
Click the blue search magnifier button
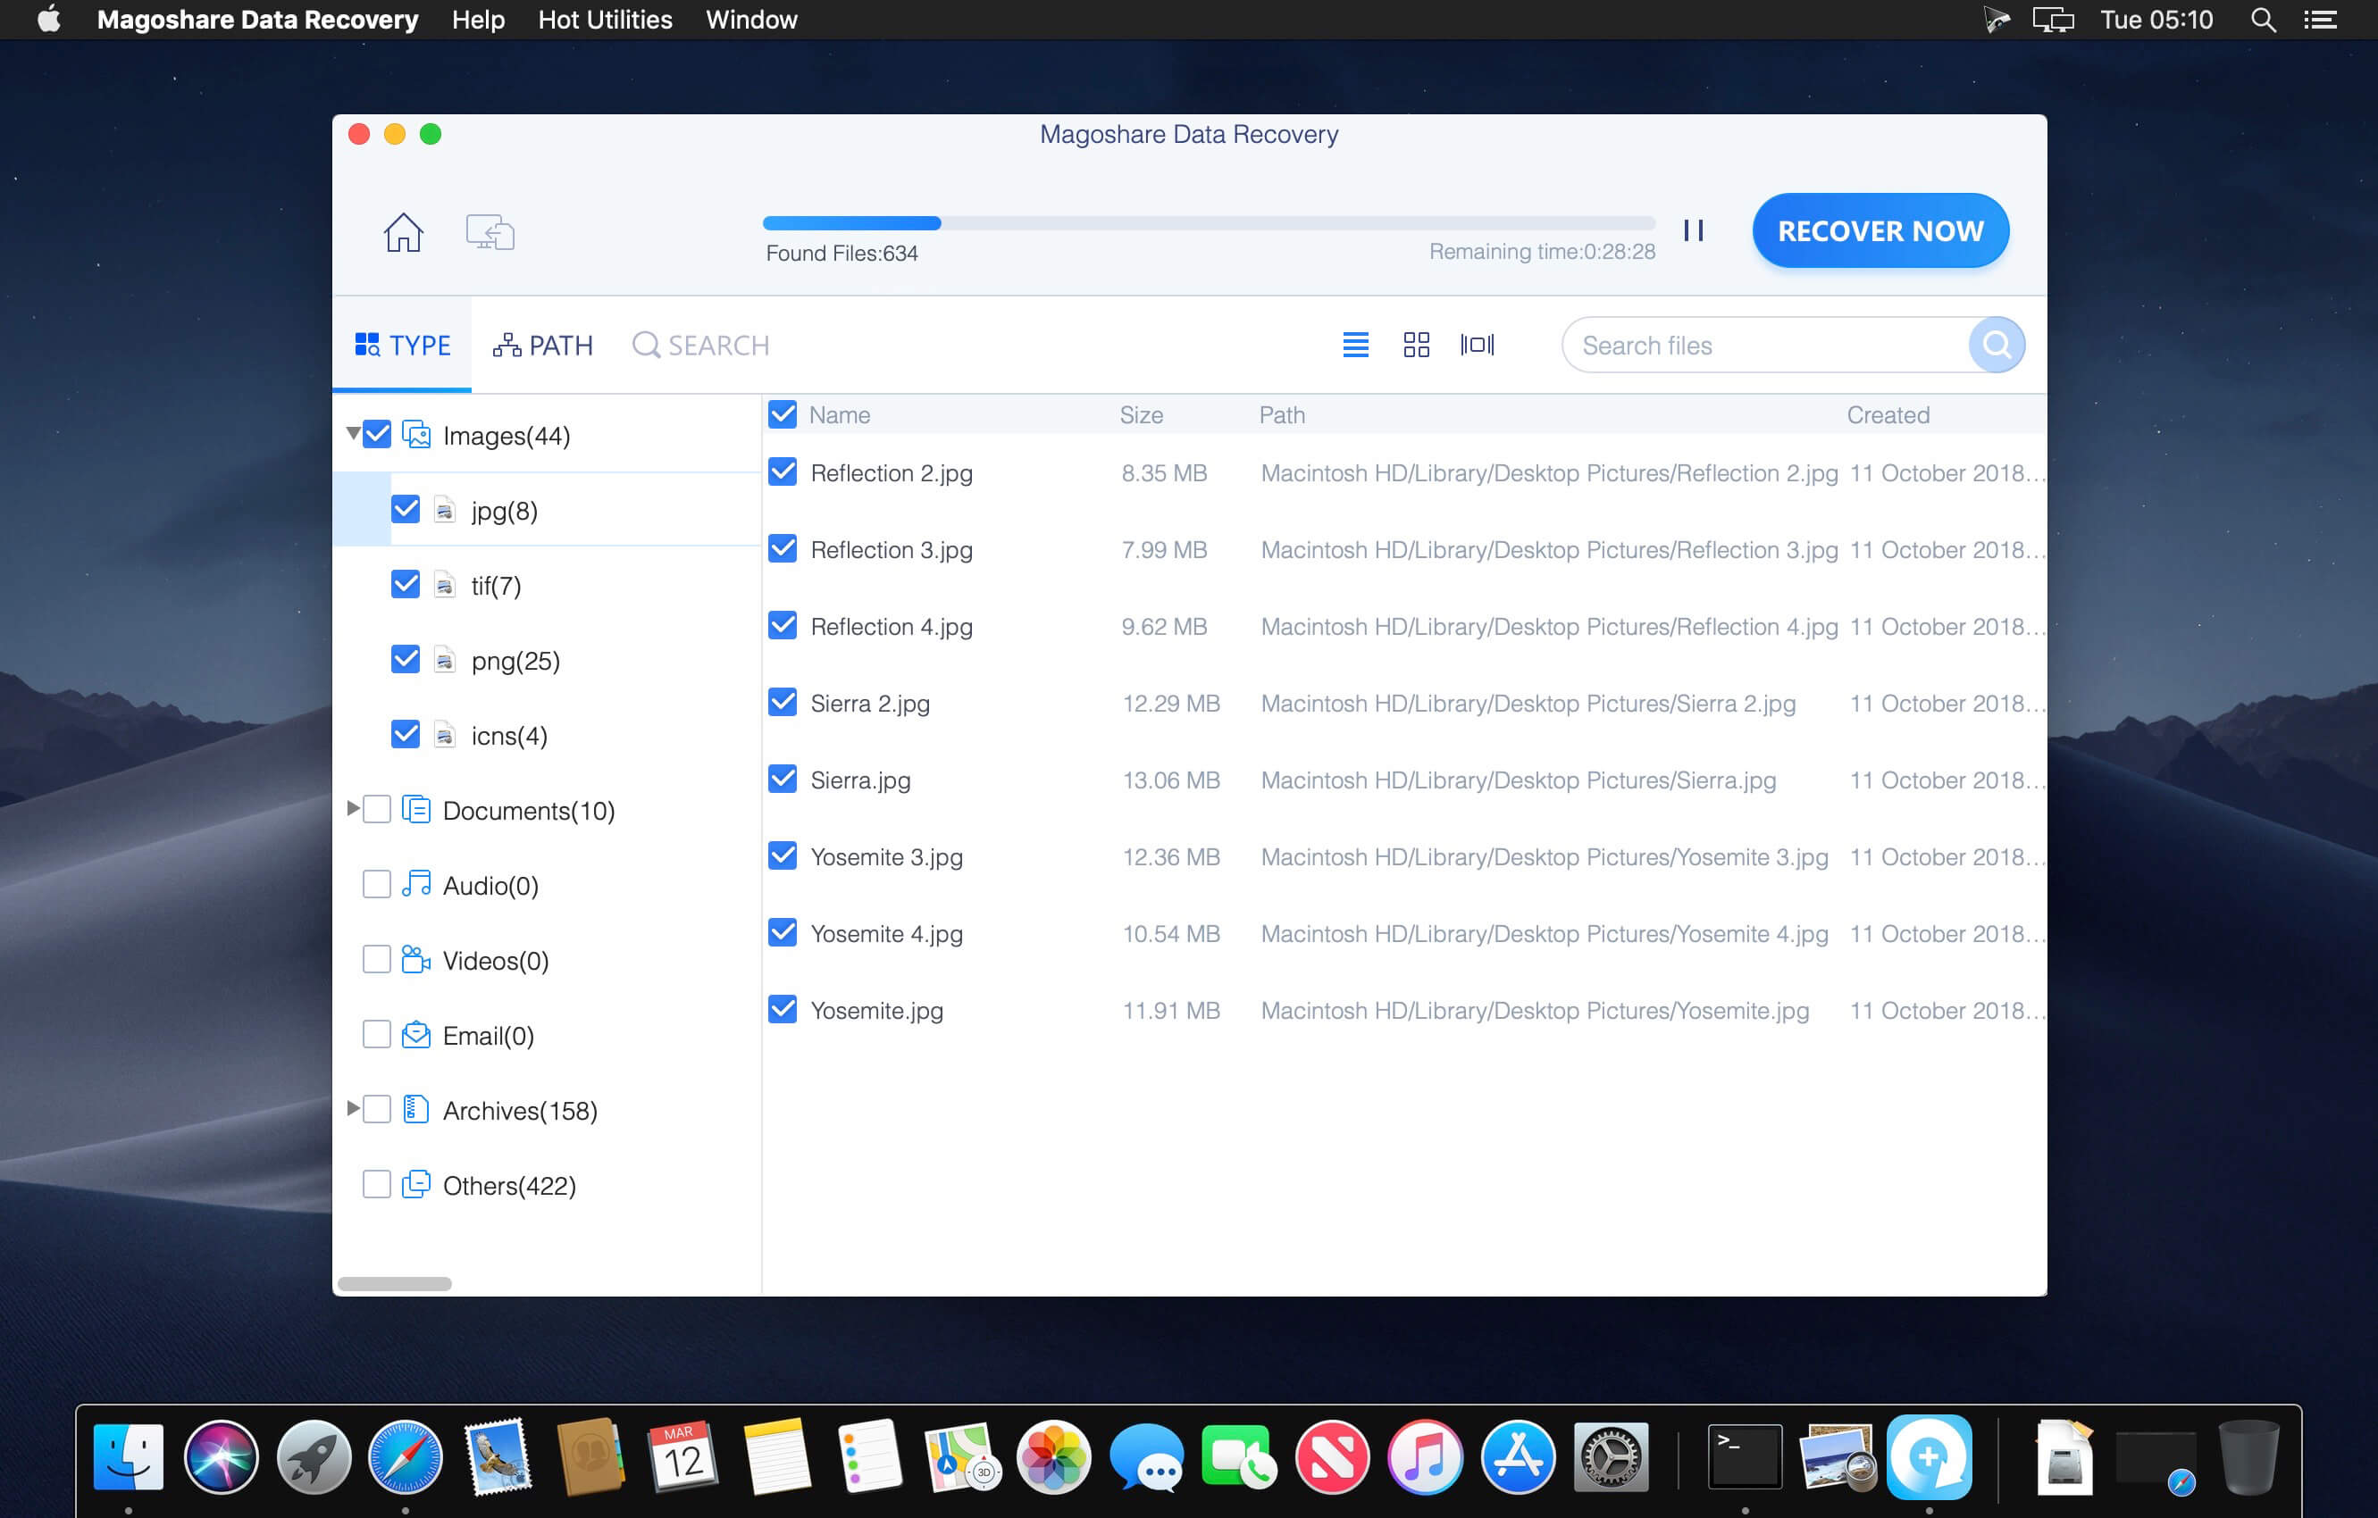1996,345
